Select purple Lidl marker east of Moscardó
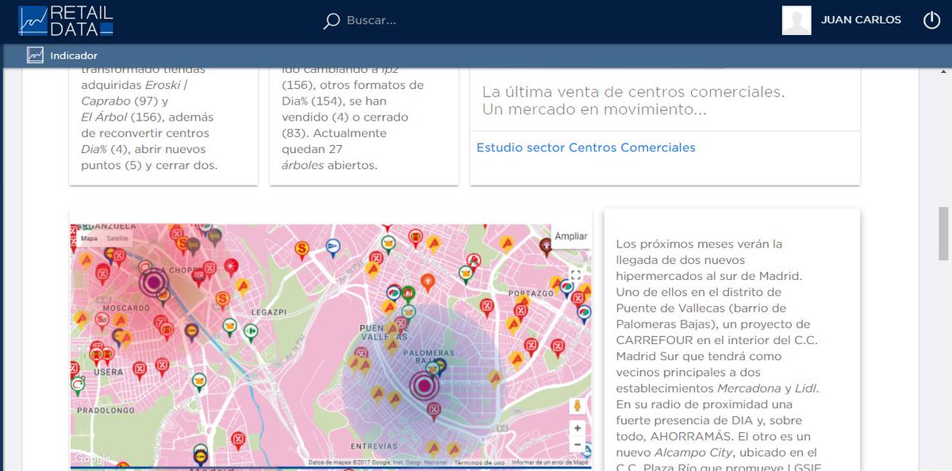The width and height of the screenshot is (952, 471). (x=191, y=332)
